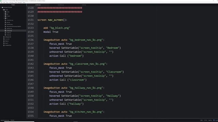Expand the images folder arrow

coord(4,16)
